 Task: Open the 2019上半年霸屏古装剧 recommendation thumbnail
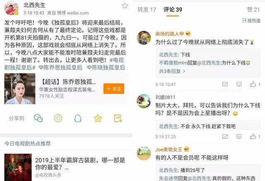pyautogui.click(x=18, y=167)
